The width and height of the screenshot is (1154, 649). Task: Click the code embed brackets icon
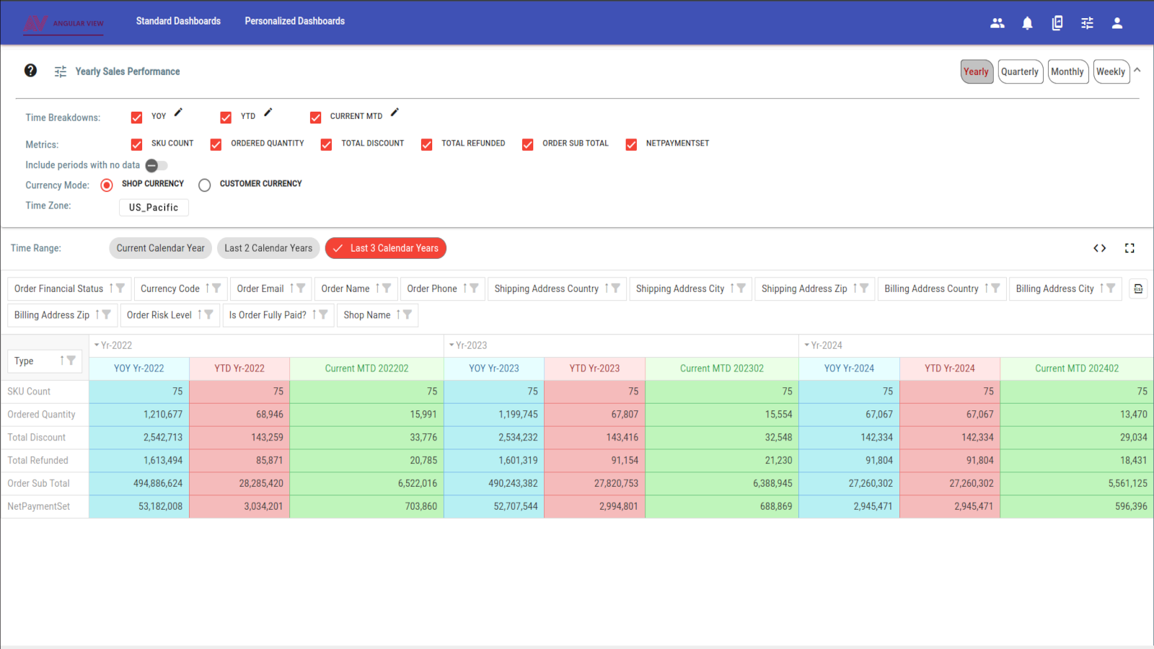(x=1099, y=248)
